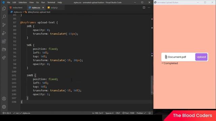Screen dimensions: 216x121
Task: Click the opacity: 1; code line
Action: coord(41,94)
